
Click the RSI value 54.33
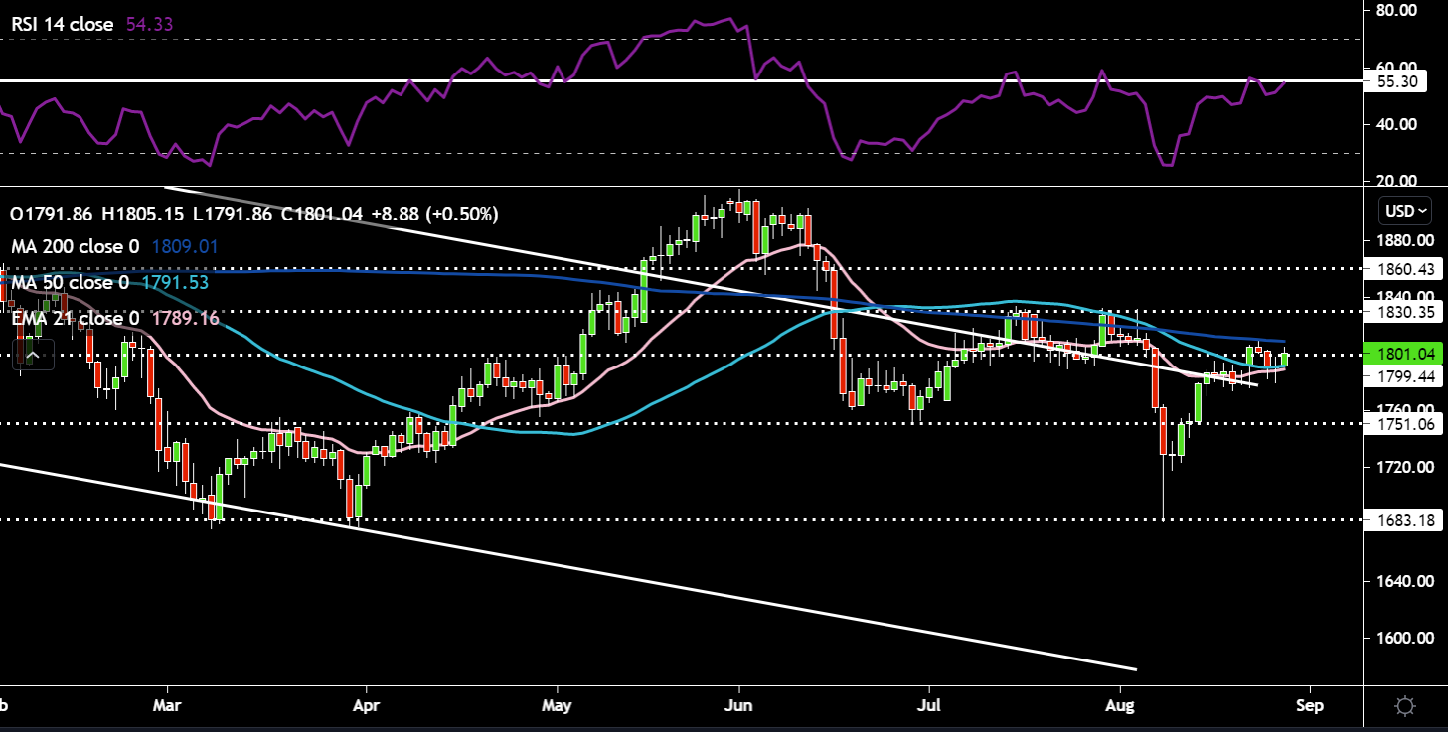[x=149, y=25]
